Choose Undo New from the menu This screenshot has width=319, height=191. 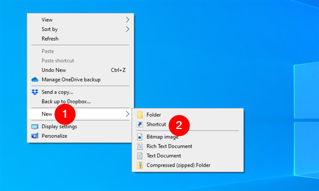[81, 70]
